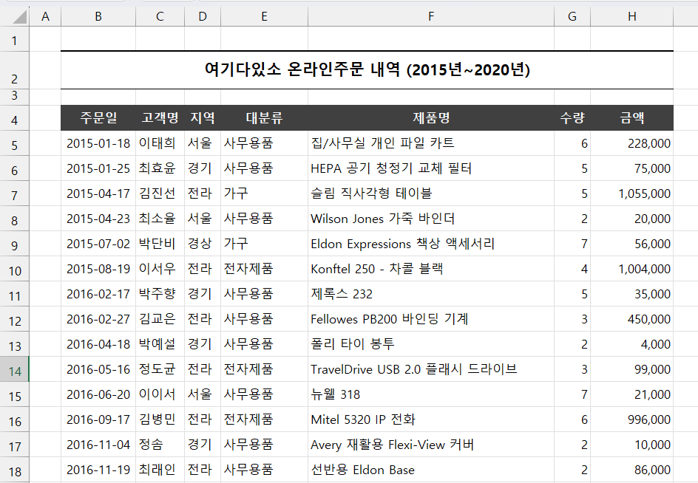Select the date cell 2015-01-18

point(98,143)
